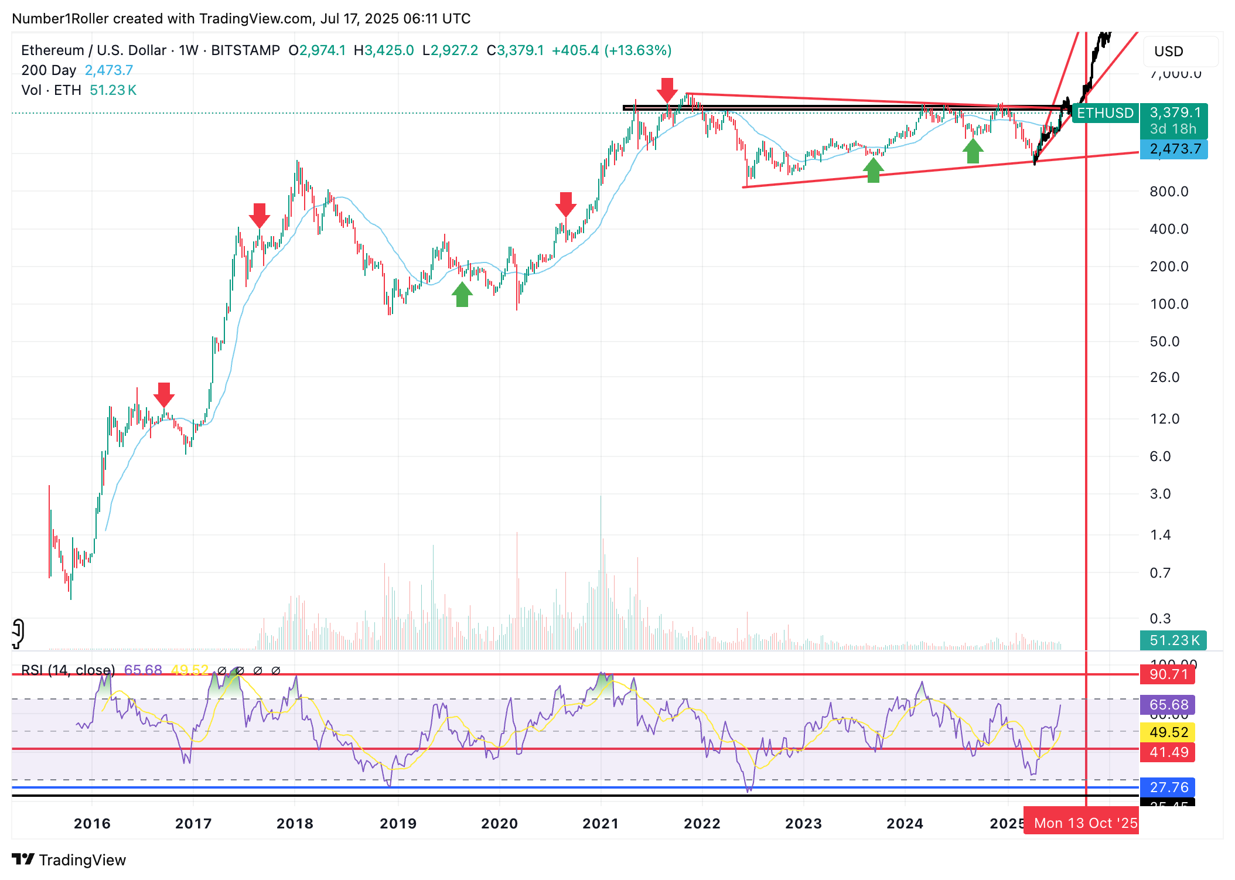Select the green up arrow in late 2024

tap(973, 151)
